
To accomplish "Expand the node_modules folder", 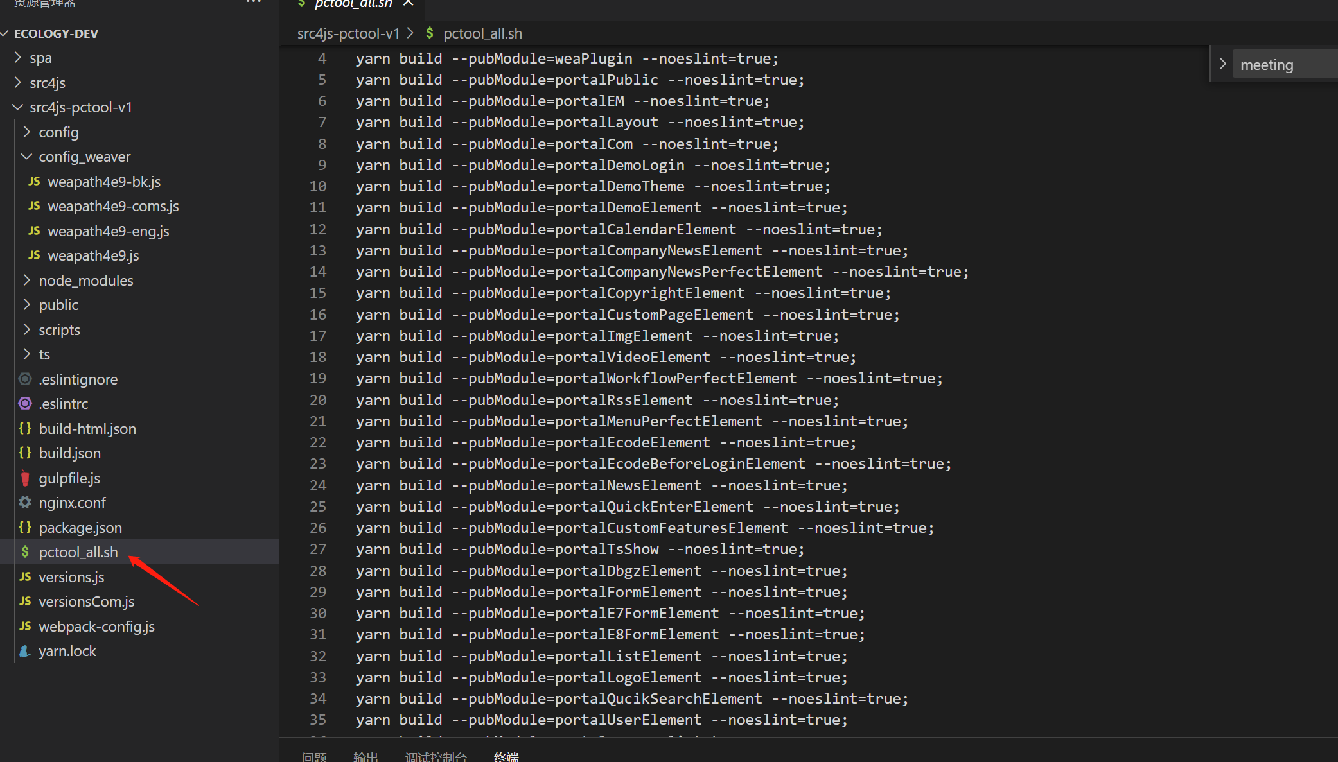I will 27,281.
